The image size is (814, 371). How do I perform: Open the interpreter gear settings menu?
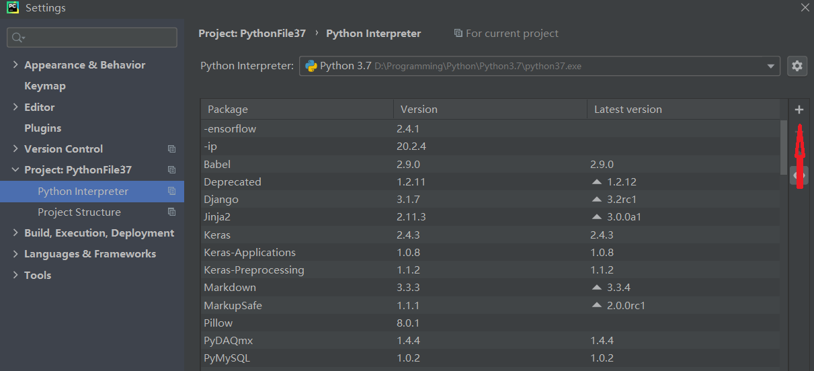click(797, 66)
